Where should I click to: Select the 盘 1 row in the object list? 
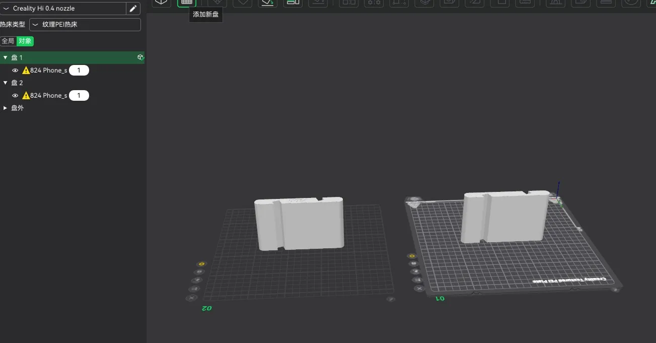[x=72, y=58]
